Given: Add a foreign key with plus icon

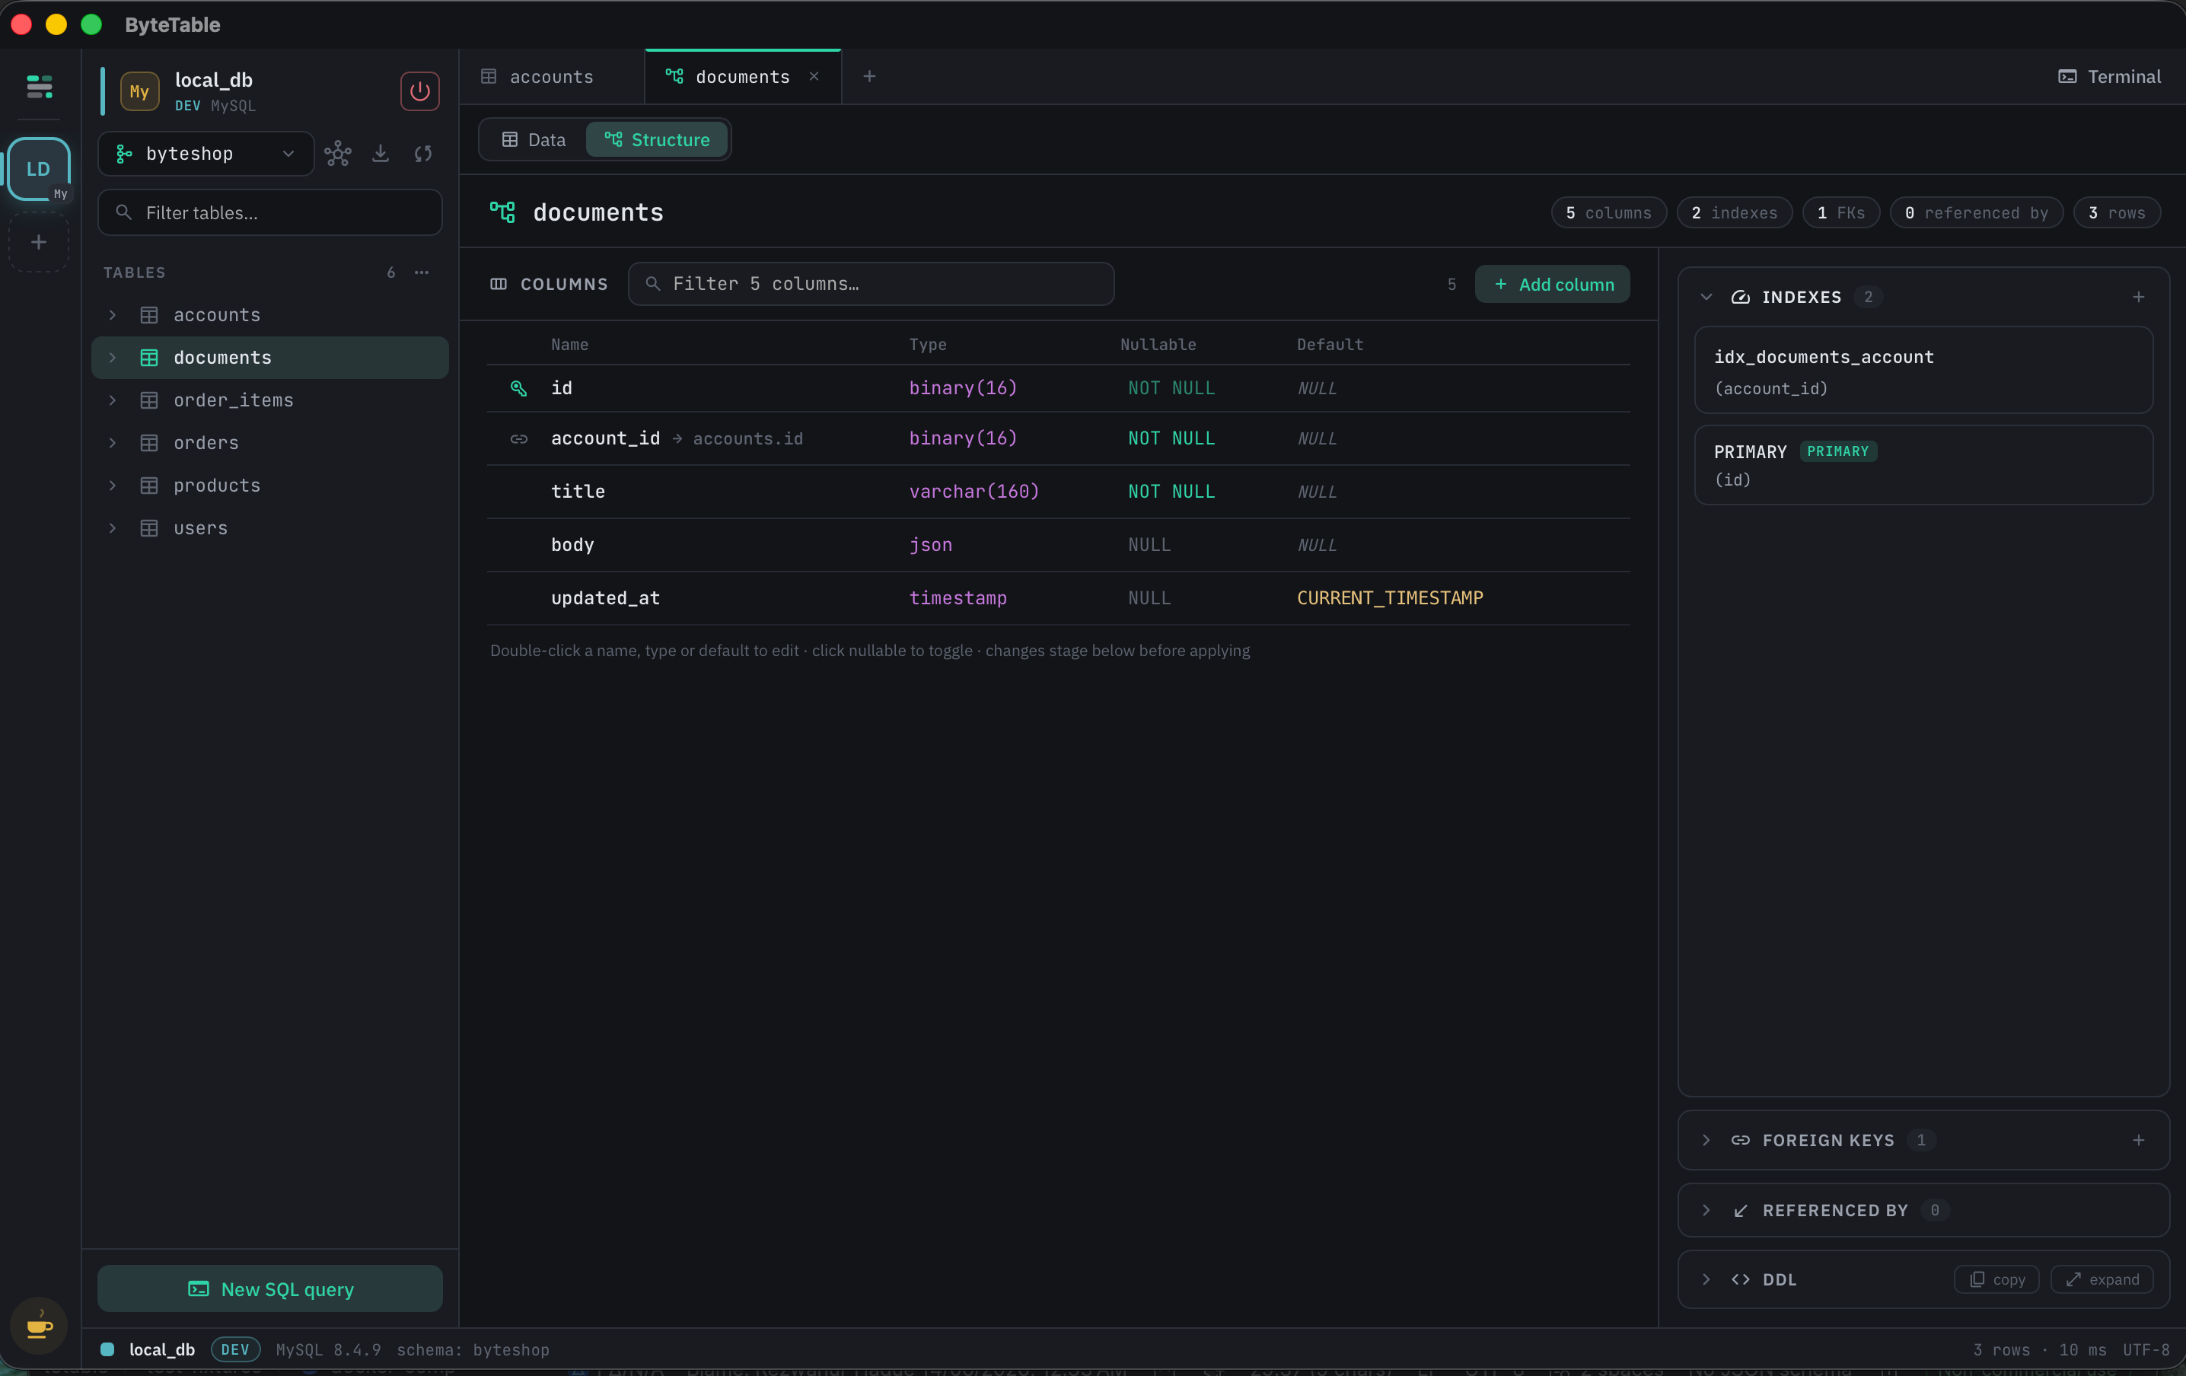Looking at the screenshot, I should tap(2138, 1140).
